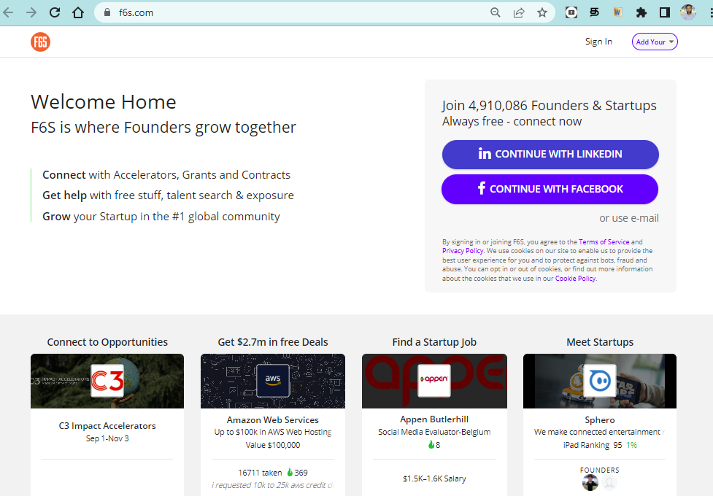Click the aws logo tile
Viewport: 713px width, 496px height.
click(273, 381)
